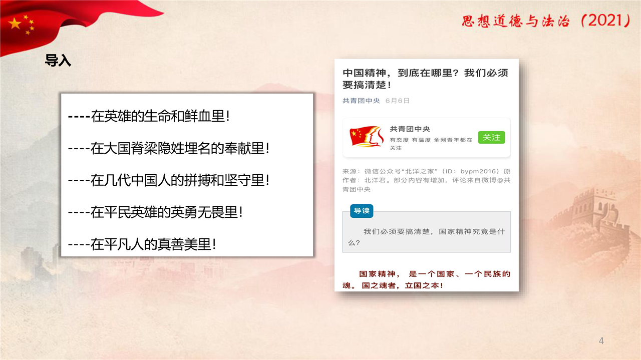Click the 共青团中央 account name in card
Viewport: 641px width, 360px height.
410,129
